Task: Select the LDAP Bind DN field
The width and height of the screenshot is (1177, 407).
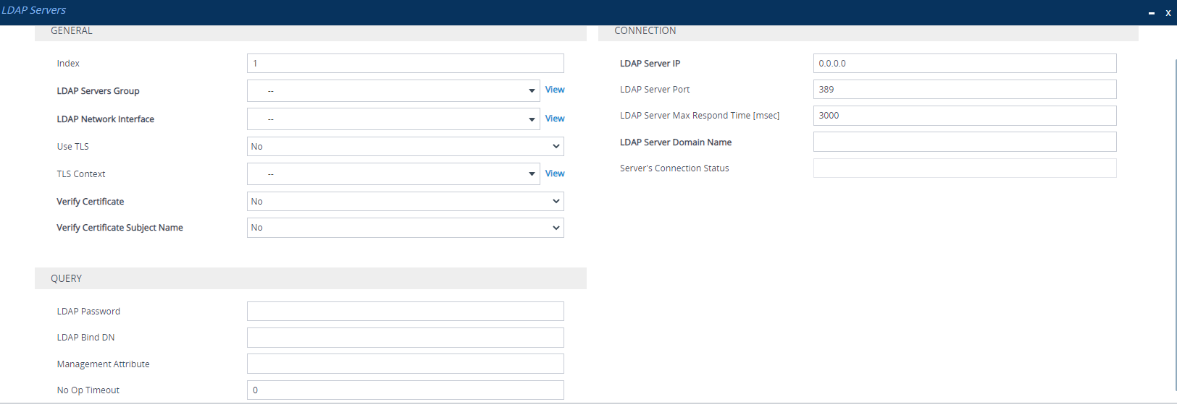Action: point(405,338)
